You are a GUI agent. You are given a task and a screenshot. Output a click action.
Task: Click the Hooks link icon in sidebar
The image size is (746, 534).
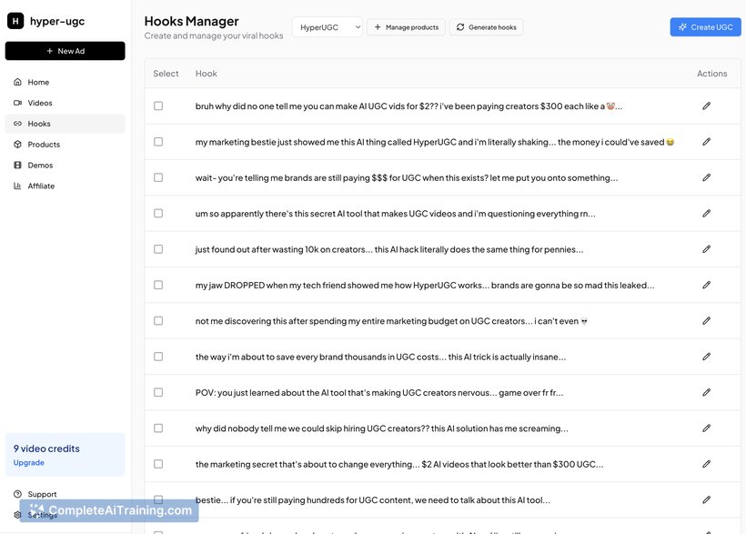click(x=17, y=124)
